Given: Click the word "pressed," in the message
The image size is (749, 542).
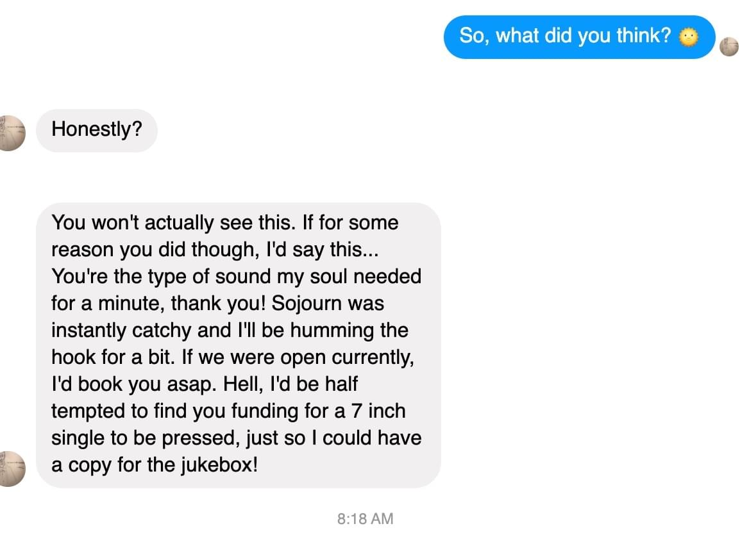Looking at the screenshot, I should coord(221,438).
